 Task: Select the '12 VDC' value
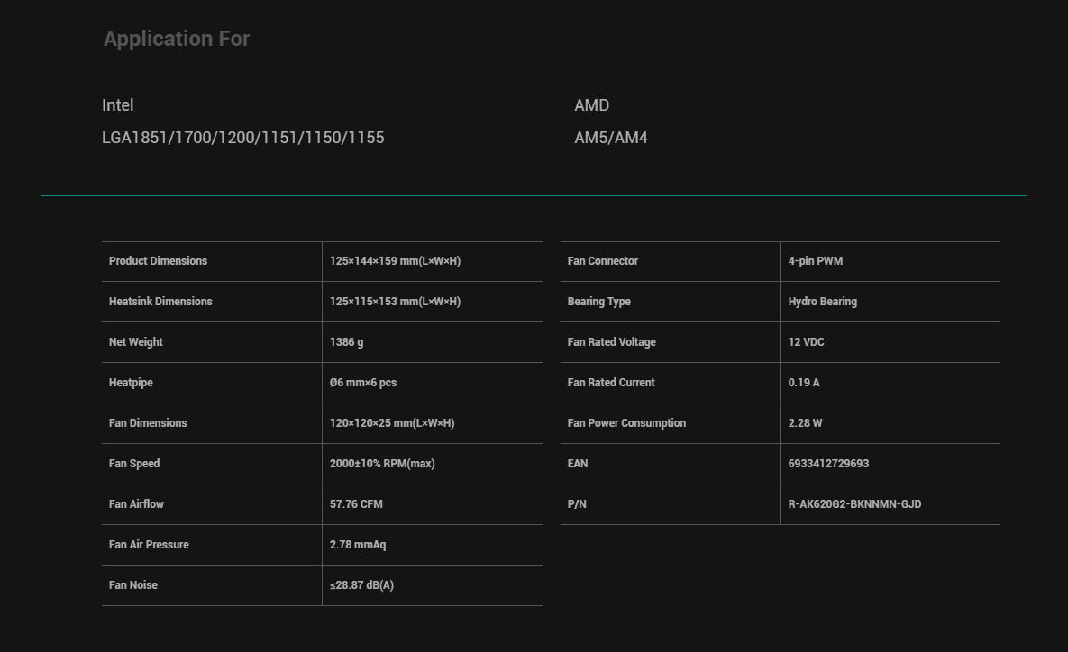[x=807, y=341]
